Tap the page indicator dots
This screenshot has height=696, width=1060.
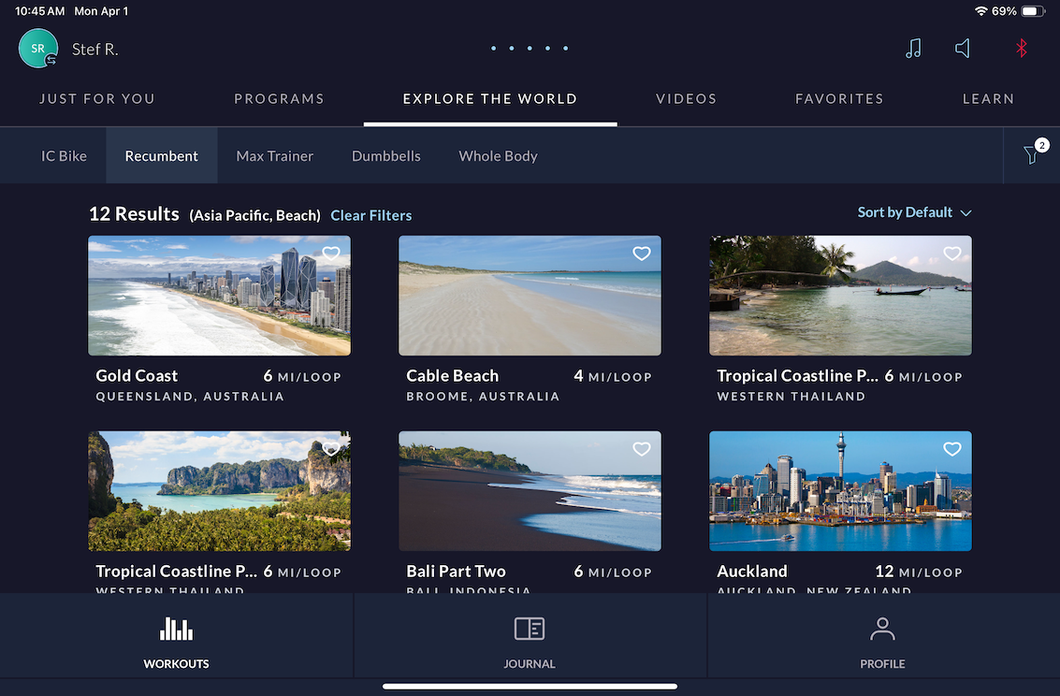point(530,49)
